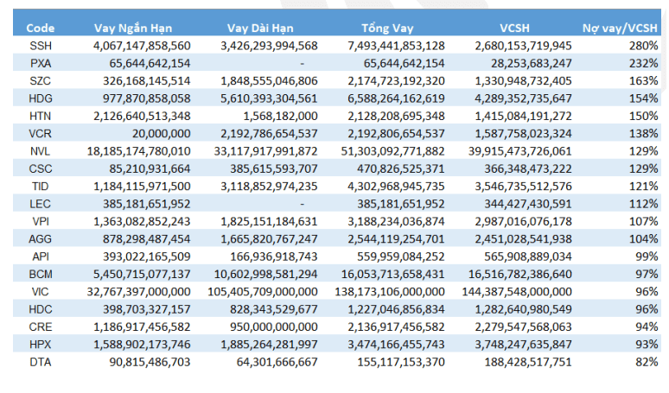Click the Vay Dài Hạn header
This screenshot has width=669, height=393.
pos(260,29)
